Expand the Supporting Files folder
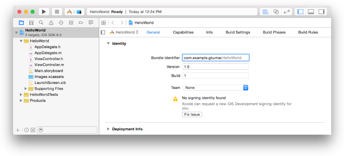 [26, 89]
